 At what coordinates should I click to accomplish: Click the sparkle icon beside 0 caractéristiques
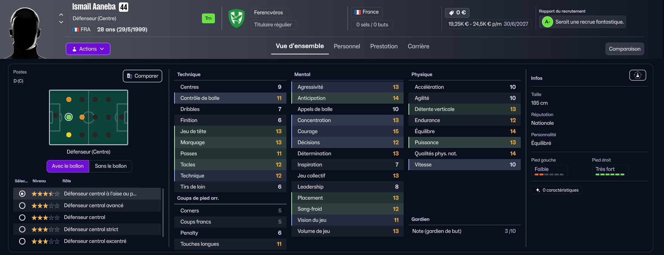coord(538,190)
